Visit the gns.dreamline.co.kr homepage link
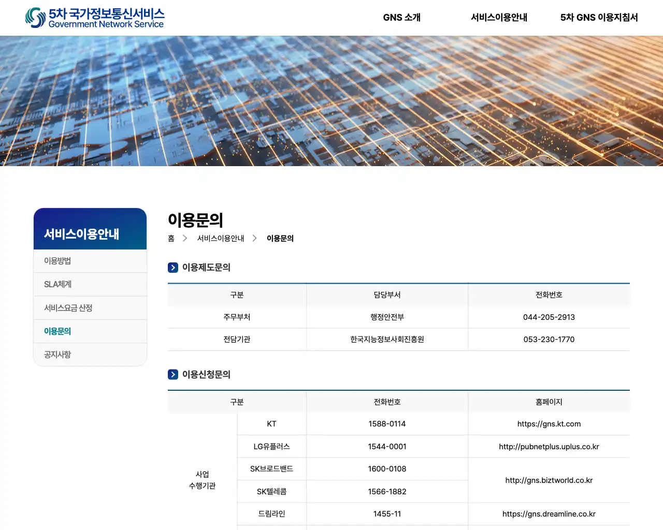Screen dimensions: 663x530 [549, 514]
